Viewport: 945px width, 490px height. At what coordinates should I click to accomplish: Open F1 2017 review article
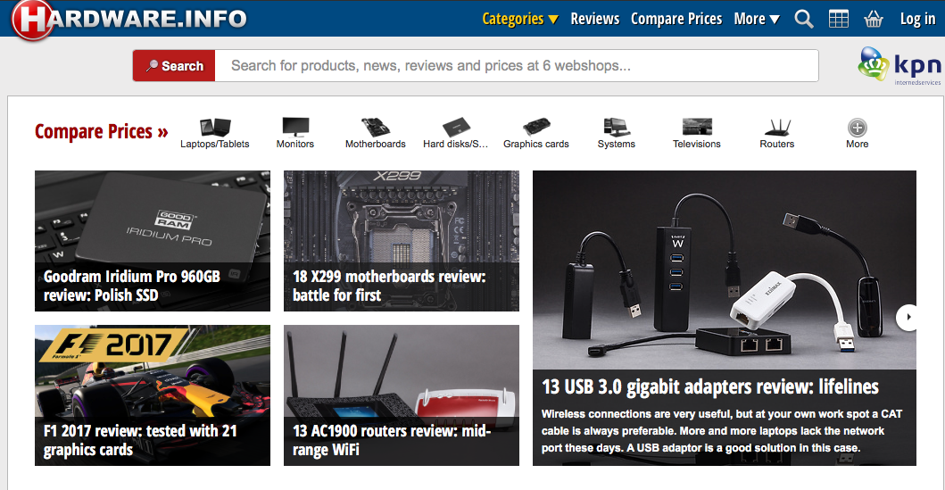click(x=153, y=395)
